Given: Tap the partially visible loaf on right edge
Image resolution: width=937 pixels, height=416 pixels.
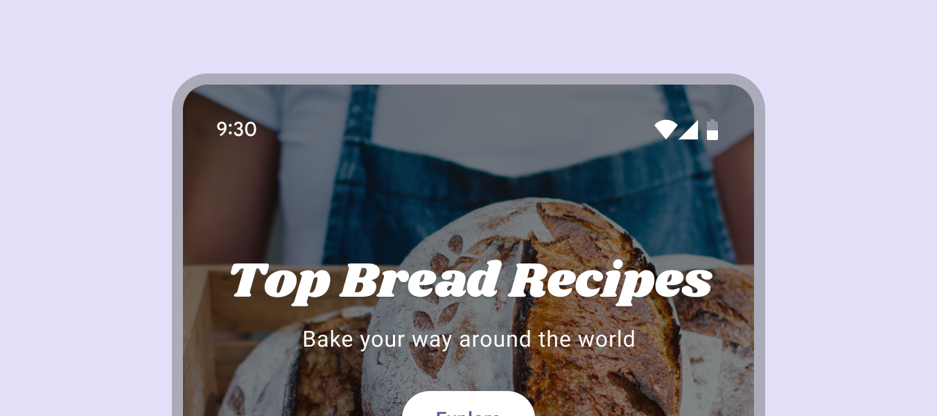Looking at the screenshot, I should (x=717, y=333).
